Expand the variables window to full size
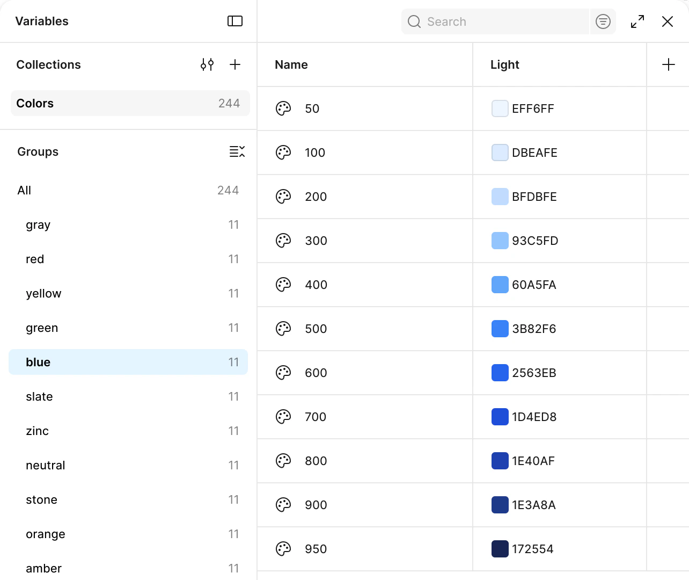The image size is (689, 580). (x=637, y=21)
